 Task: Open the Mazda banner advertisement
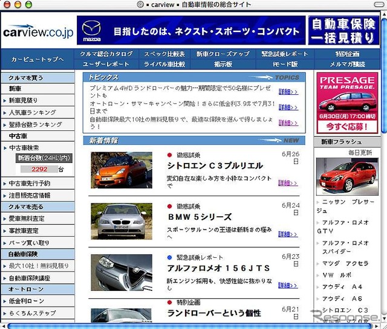pos(191,30)
